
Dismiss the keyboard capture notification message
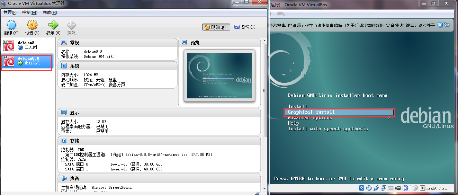click(x=440, y=25)
